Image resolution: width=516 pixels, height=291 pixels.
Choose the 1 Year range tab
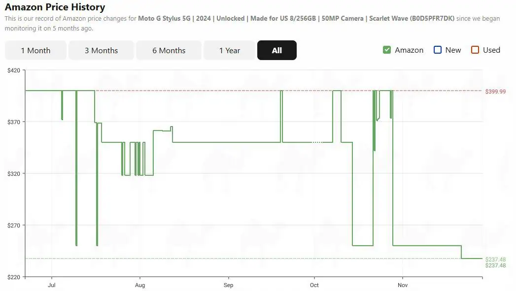pyautogui.click(x=230, y=50)
